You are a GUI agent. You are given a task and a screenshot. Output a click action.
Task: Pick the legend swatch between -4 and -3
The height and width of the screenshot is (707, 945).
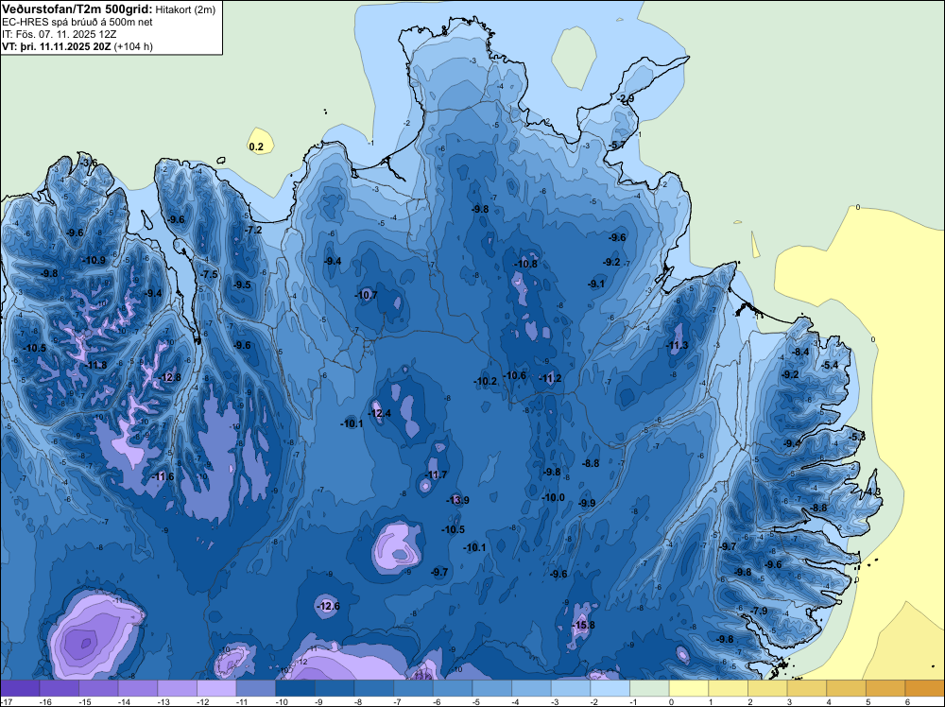tap(531, 688)
